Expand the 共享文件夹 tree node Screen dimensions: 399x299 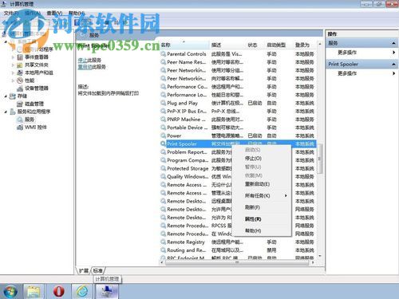click(x=13, y=65)
